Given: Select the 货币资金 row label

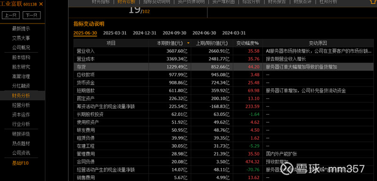Looking at the screenshot, I should coord(86,83).
